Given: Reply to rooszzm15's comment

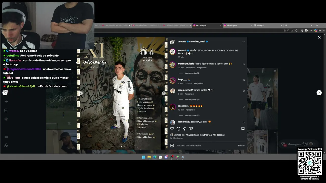Looking at the screenshot, I should (190, 110).
